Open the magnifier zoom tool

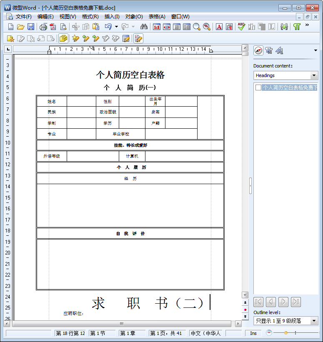[x=197, y=27]
